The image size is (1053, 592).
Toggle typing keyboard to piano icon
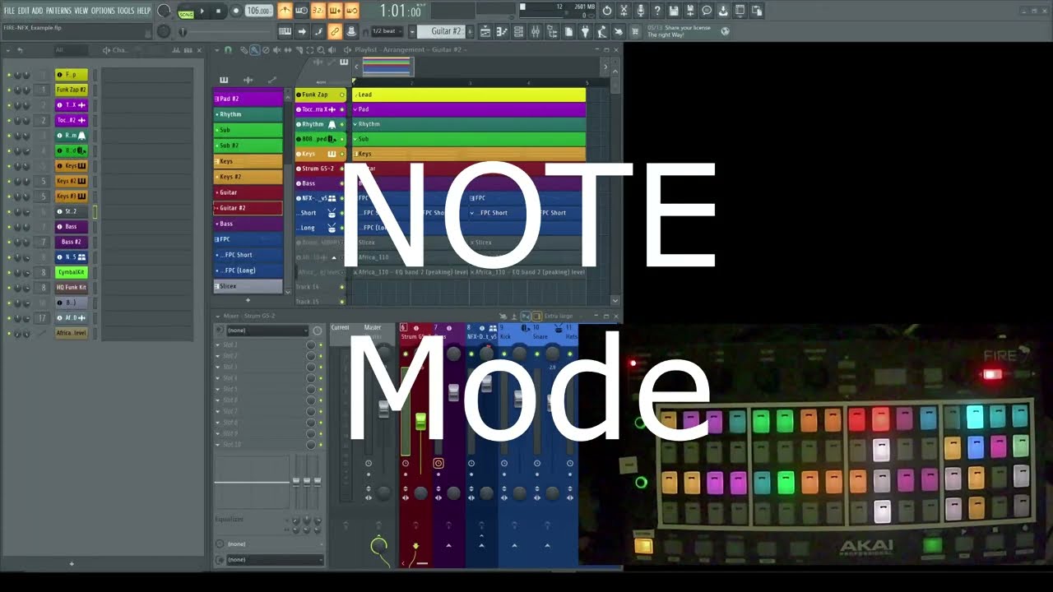pyautogui.click(x=285, y=31)
